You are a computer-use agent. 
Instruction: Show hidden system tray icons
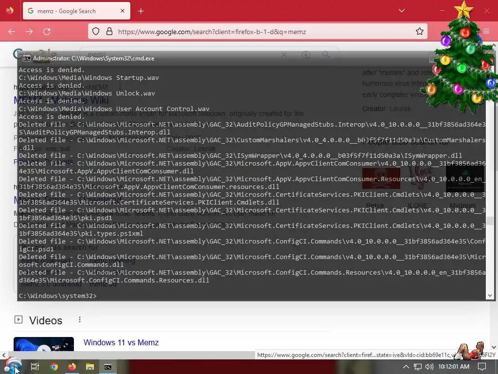(x=406, y=367)
